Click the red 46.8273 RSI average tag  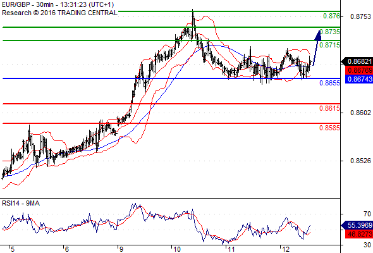click(x=359, y=234)
